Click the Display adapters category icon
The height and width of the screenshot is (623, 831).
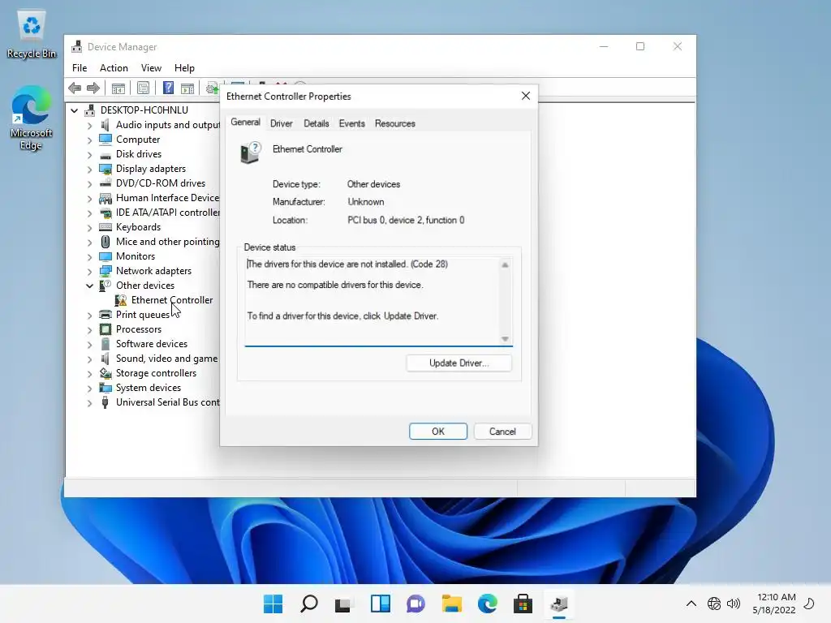[x=105, y=169]
